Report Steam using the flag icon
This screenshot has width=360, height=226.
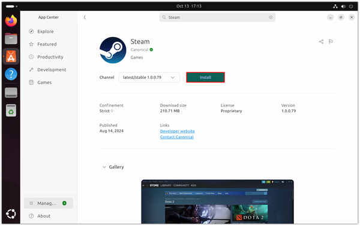[x=331, y=42]
